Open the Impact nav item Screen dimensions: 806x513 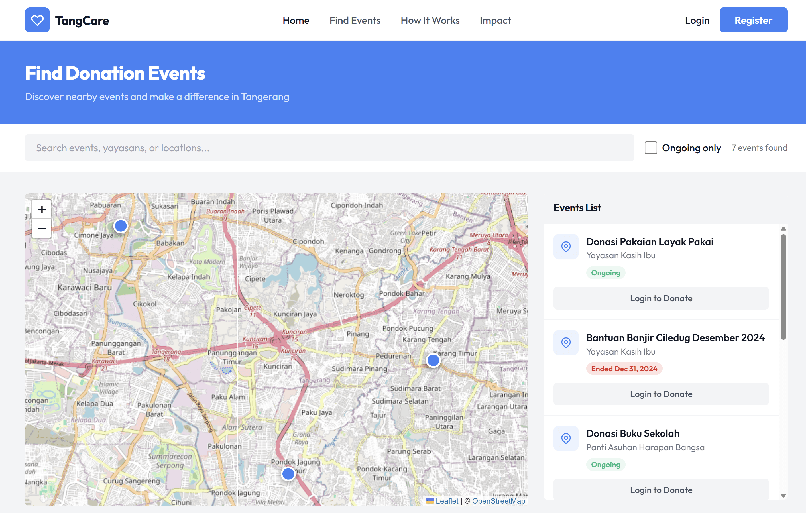click(x=495, y=21)
